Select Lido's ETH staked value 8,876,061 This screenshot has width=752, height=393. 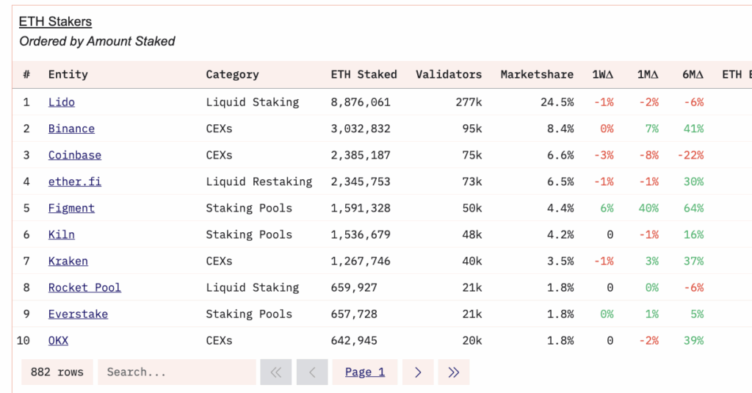(x=361, y=102)
